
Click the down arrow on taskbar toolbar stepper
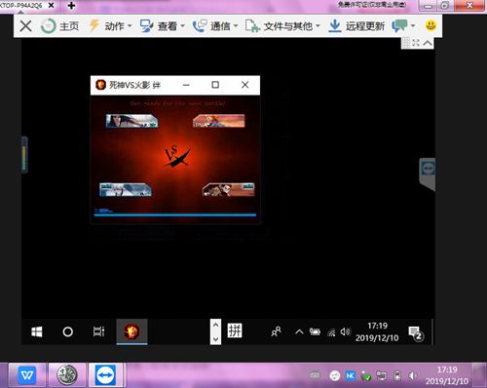(x=215, y=338)
